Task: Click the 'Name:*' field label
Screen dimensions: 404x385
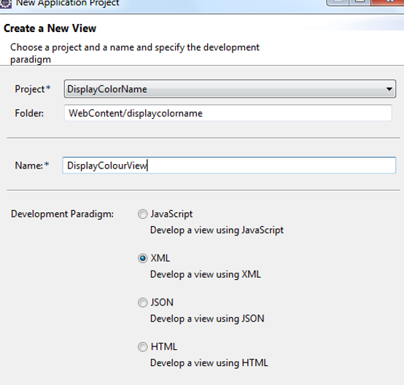Action: (x=32, y=166)
